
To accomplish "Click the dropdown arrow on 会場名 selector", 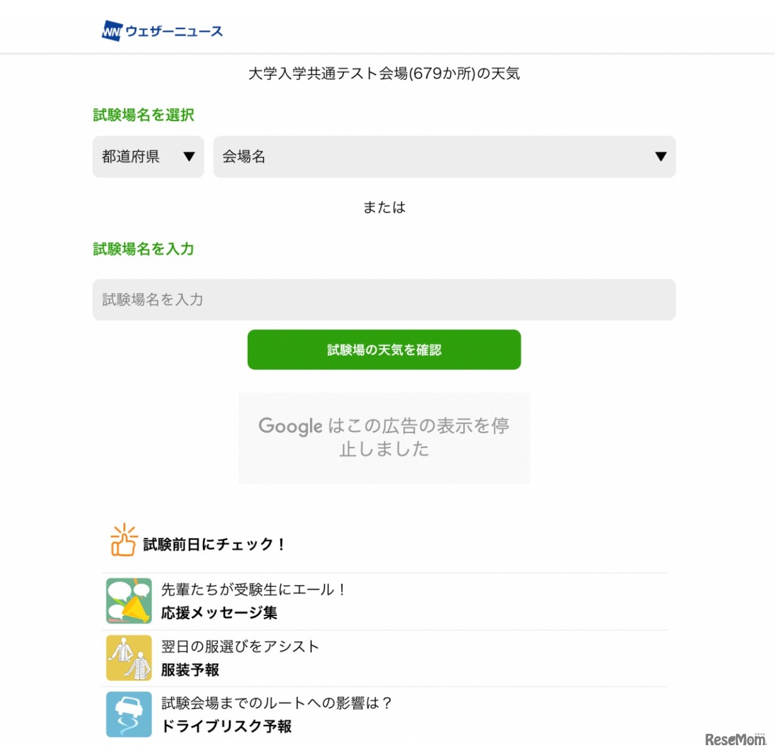I will click(x=660, y=157).
